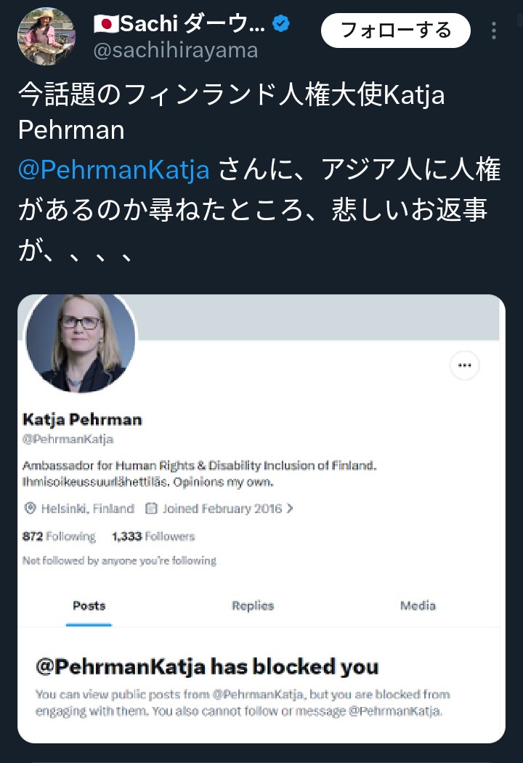Open Sachi's profile avatar photo
The height and width of the screenshot is (763, 523).
[45, 36]
